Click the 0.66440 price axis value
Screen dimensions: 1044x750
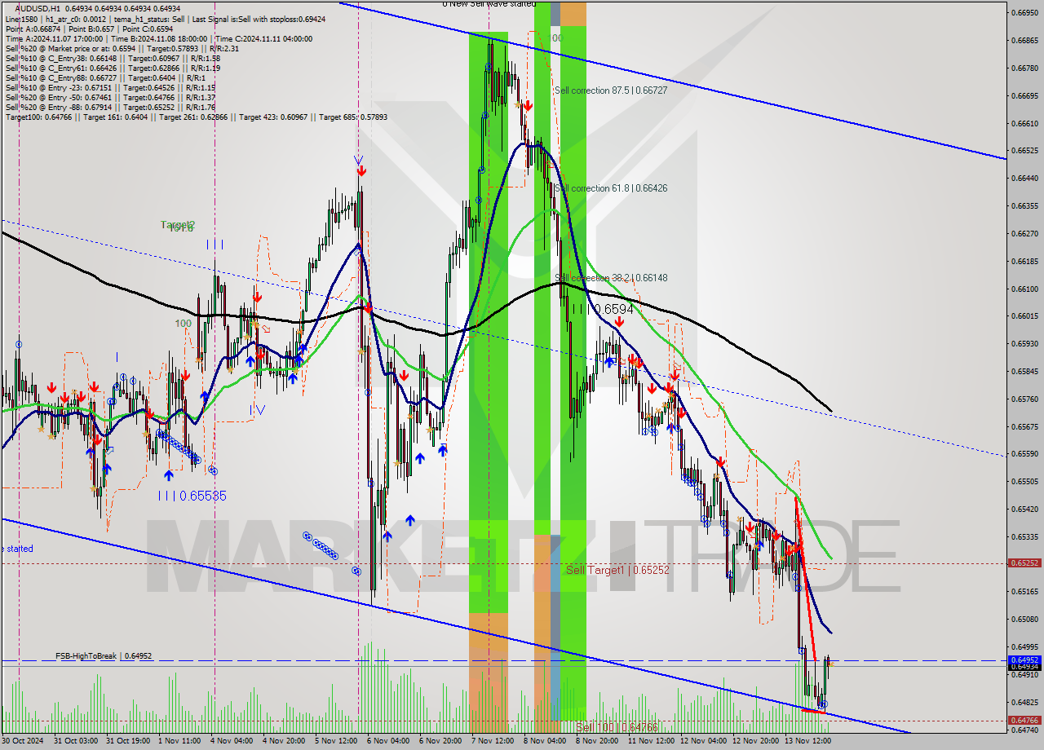1024,179
